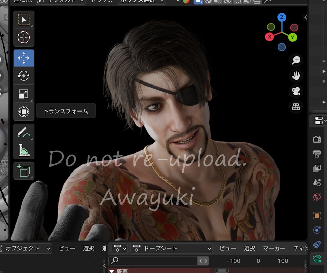
Task: Open the オブジェクト mode dropdown
Action: pos(25,248)
